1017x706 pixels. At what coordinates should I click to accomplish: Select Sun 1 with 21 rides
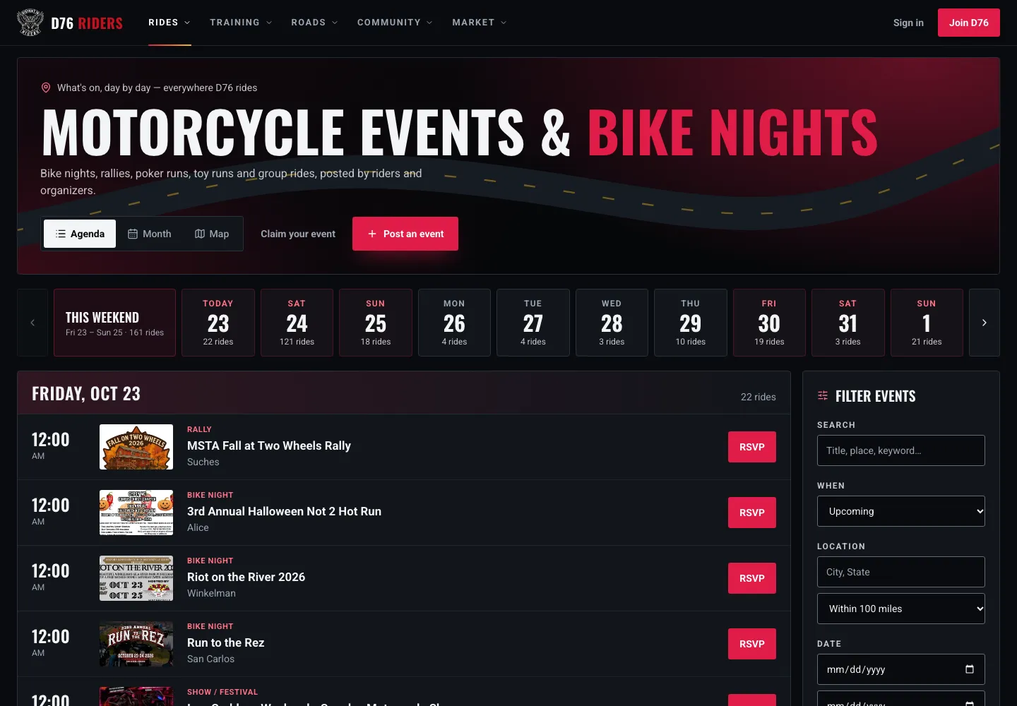coord(927,323)
